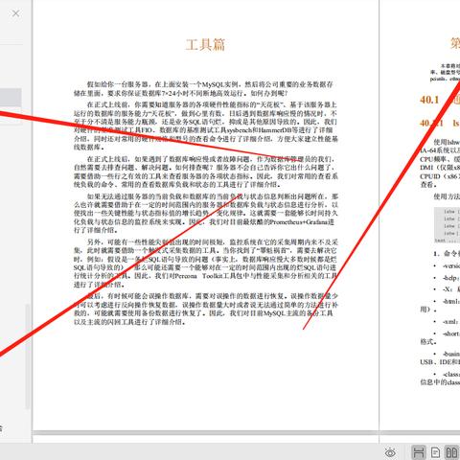Click the paragraph starting 如果无法通过服务器
The height and width of the screenshot is (460, 460).
click(205, 213)
